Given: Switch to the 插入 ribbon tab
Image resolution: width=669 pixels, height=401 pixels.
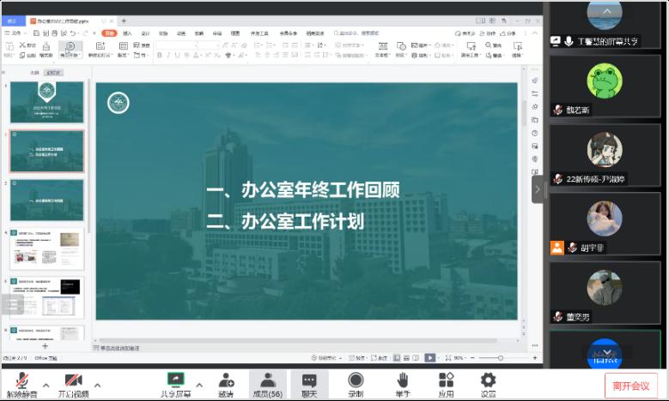Looking at the screenshot, I should click(x=127, y=33).
